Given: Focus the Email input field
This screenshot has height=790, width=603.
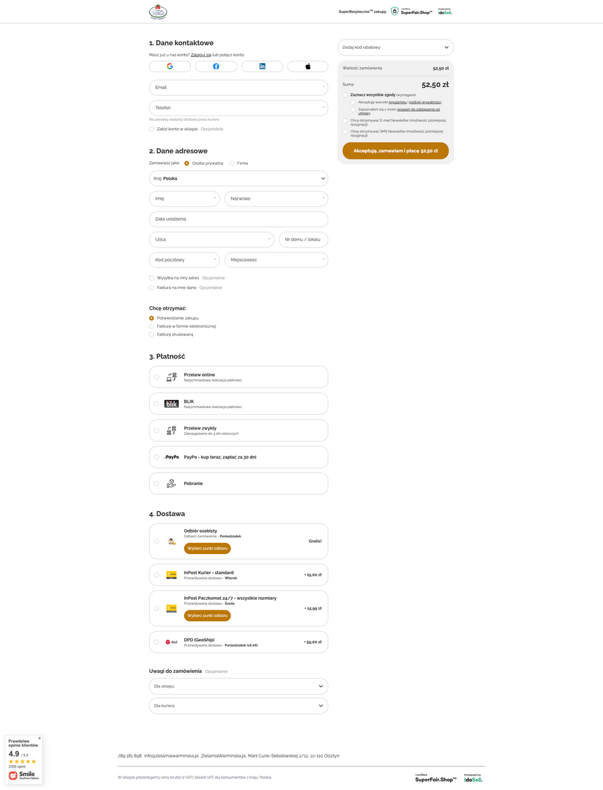Looking at the screenshot, I should click(x=239, y=88).
